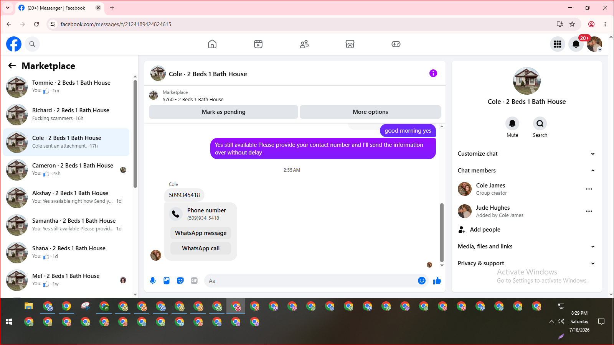This screenshot has width=614, height=345.
Task: Open Akshay 2 Beds 1 Bath House chat
Action: [x=66, y=197]
